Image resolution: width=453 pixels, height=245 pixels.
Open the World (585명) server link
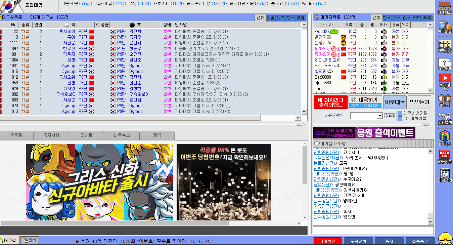click(314, 3)
